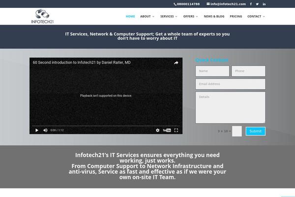Call the phone number 08000114788
295x197 pixels.
coord(187,4)
